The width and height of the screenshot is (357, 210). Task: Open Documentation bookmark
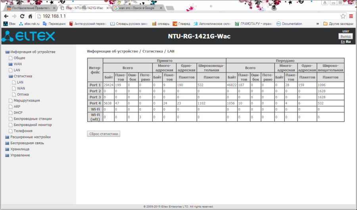click(x=289, y=24)
